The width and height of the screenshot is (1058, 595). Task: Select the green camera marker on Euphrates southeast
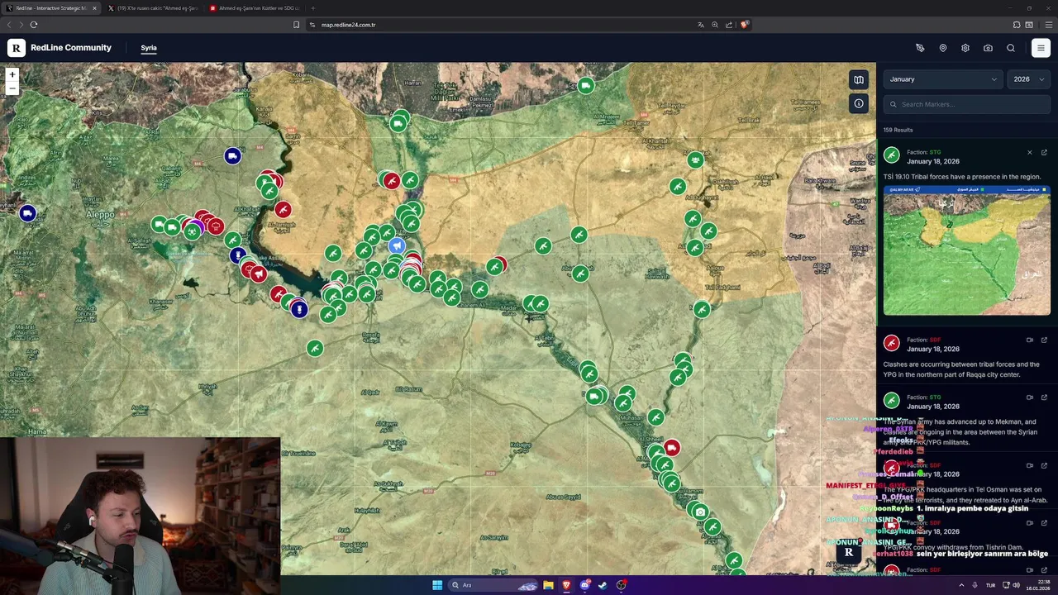700,512
